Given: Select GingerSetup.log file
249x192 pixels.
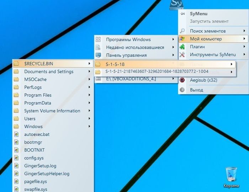Looking at the screenshot, I should tap(40, 166).
